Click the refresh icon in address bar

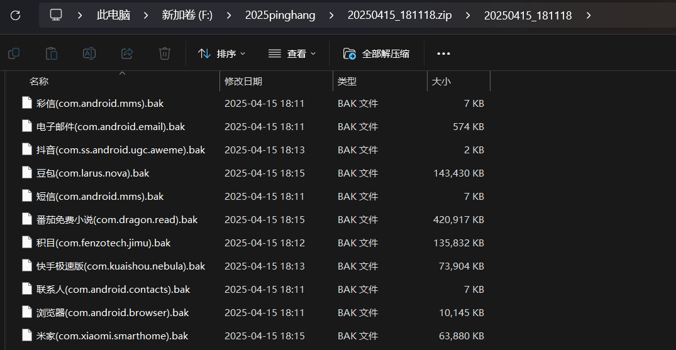click(16, 15)
